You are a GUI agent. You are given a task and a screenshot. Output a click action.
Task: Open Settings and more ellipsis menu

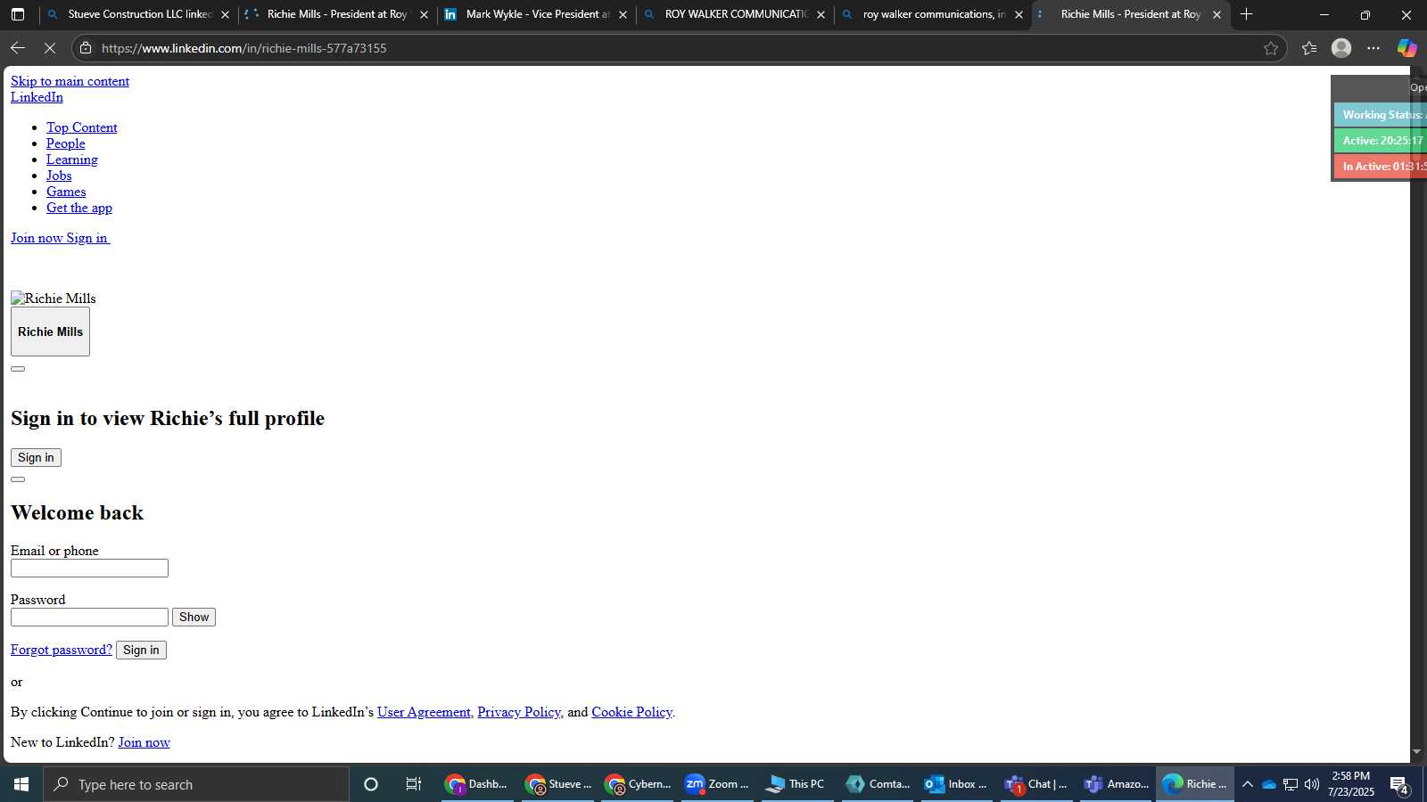1373,48
